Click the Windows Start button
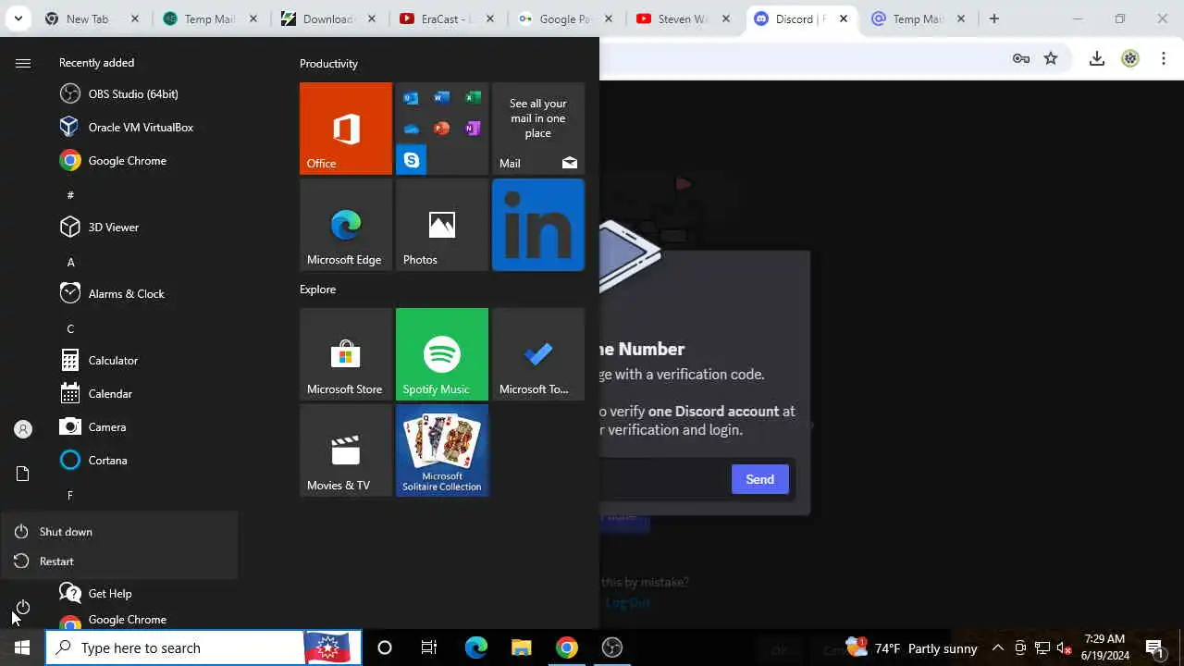This screenshot has width=1184, height=666. click(x=22, y=647)
